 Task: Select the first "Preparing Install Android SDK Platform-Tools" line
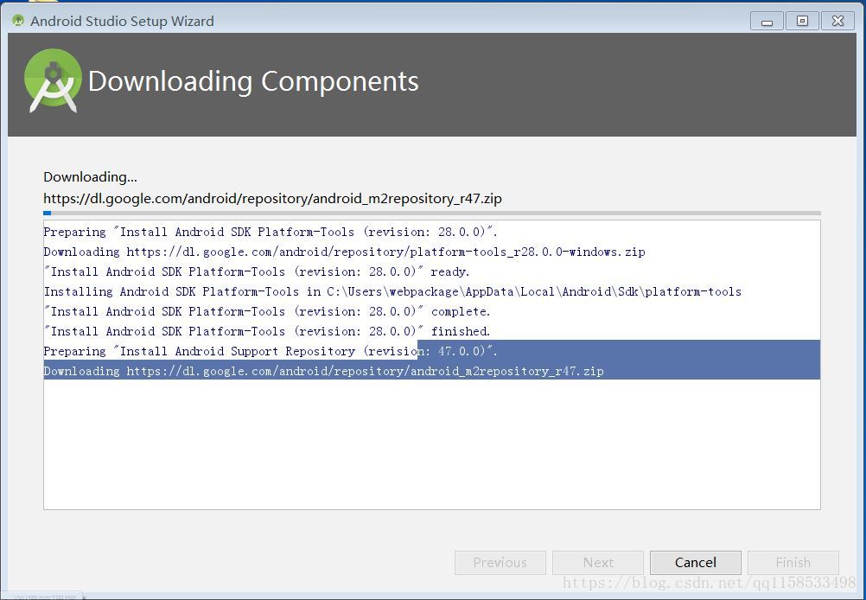pos(271,232)
